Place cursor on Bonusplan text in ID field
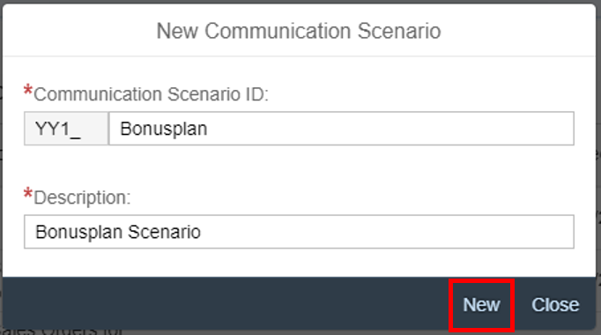This screenshot has width=601, height=335. point(164,129)
